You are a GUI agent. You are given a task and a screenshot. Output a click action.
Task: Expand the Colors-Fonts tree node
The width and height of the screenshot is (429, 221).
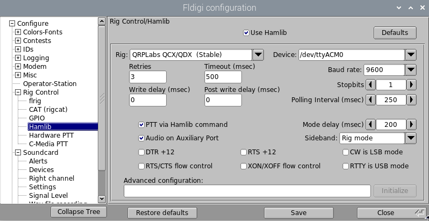coord(18,32)
